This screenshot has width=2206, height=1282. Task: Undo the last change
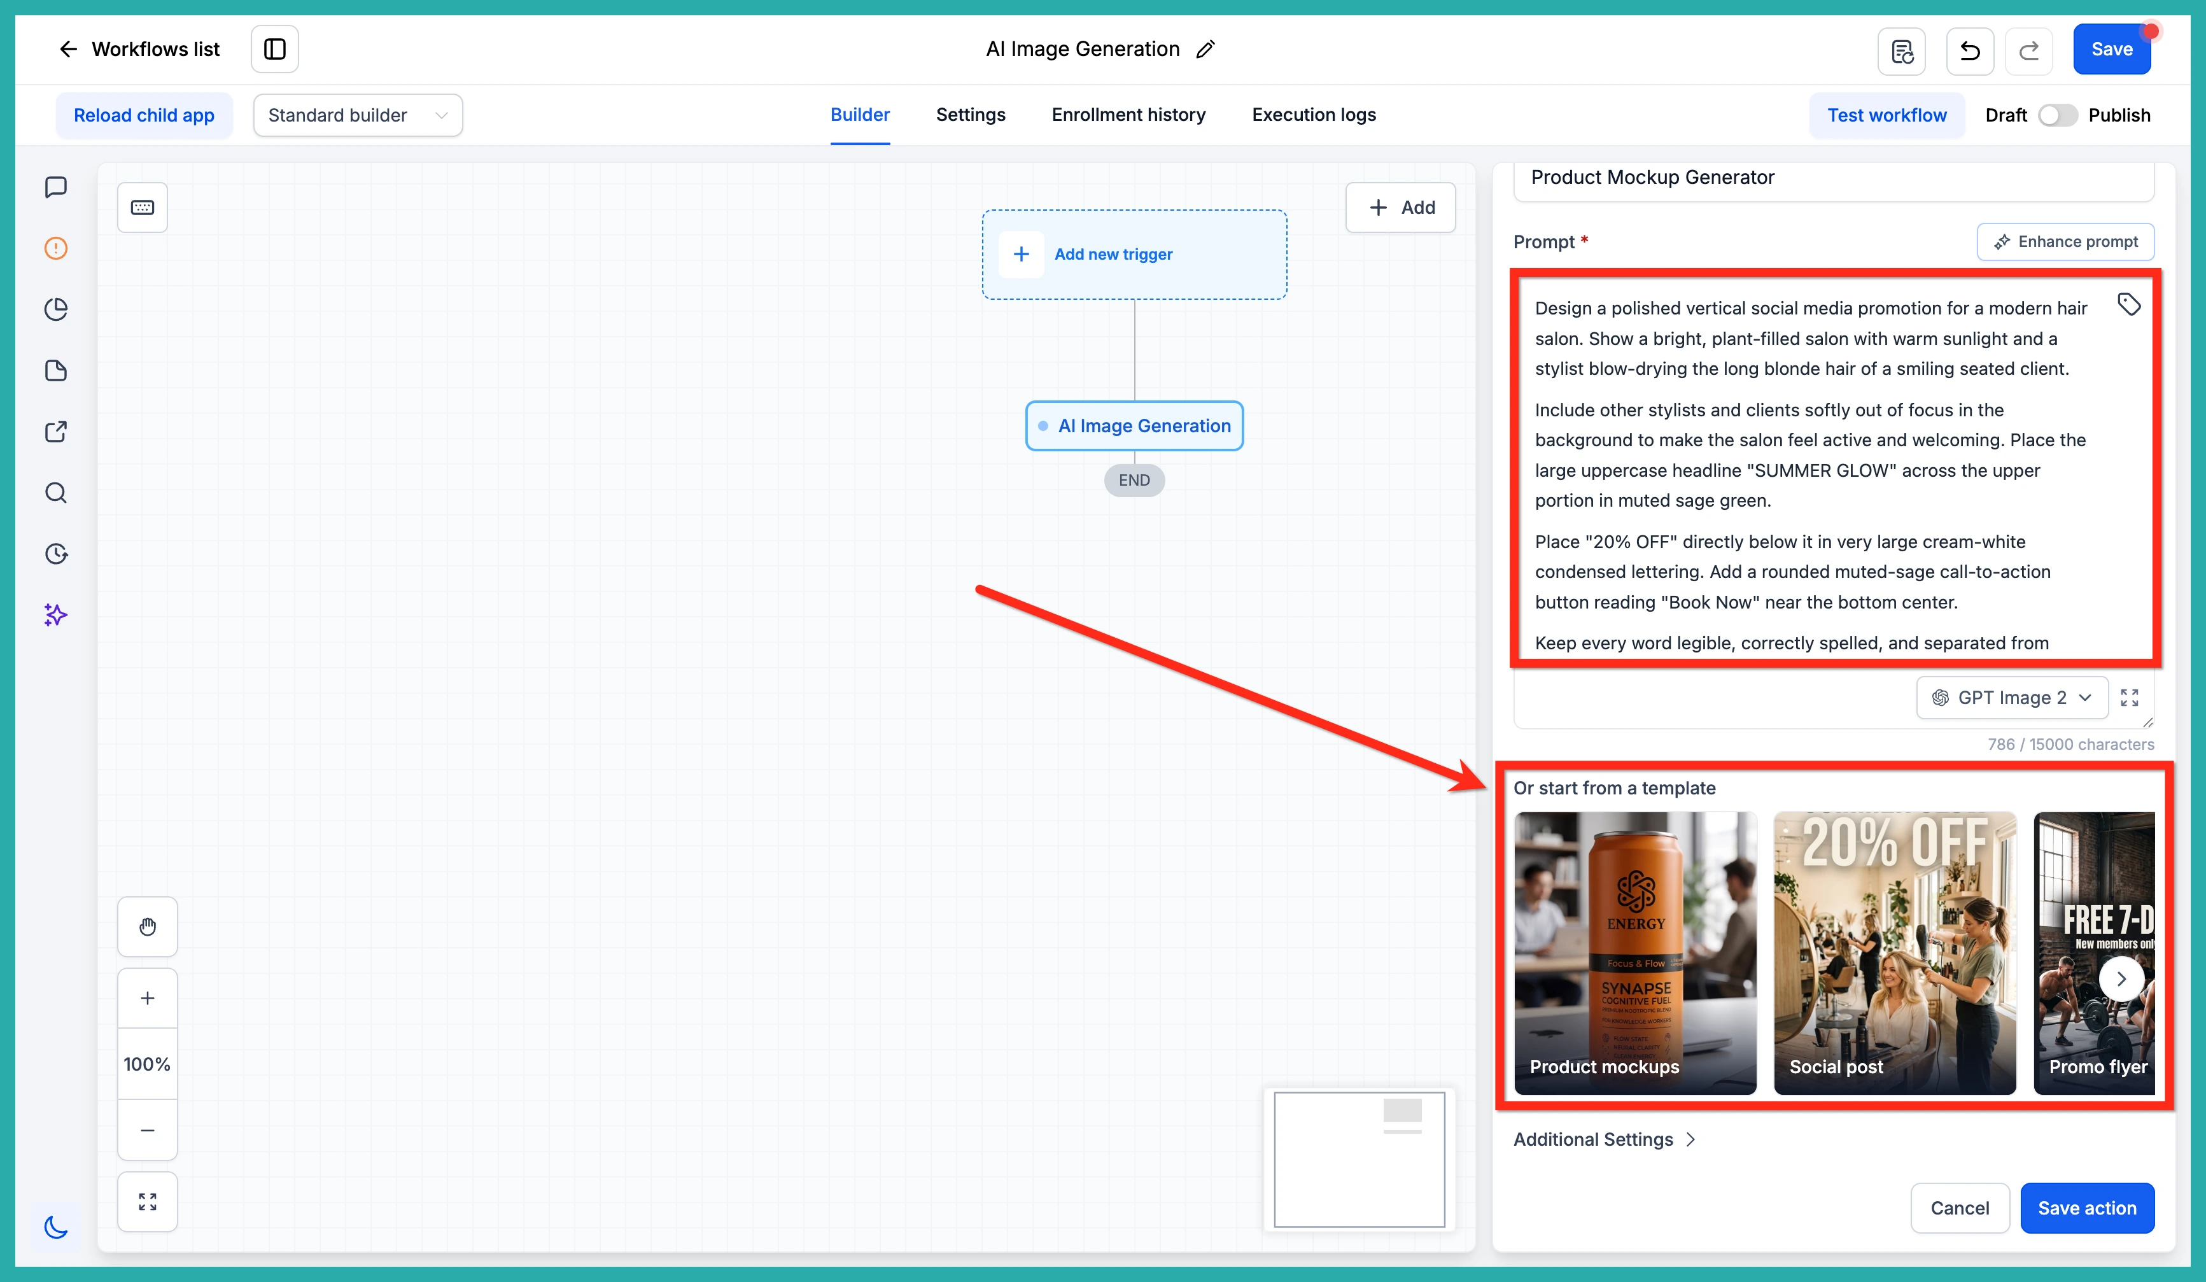pos(1970,51)
